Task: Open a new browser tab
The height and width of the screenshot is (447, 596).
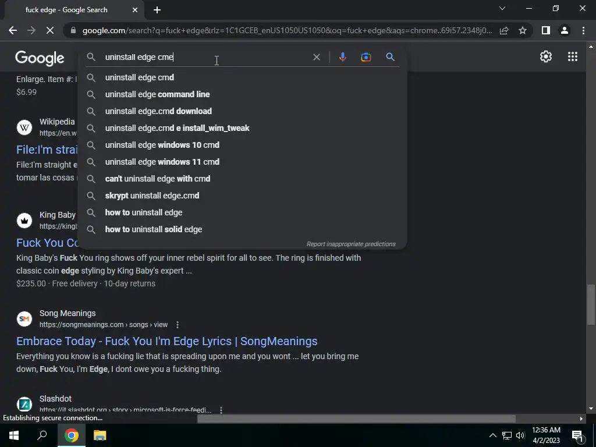Action: (x=157, y=10)
